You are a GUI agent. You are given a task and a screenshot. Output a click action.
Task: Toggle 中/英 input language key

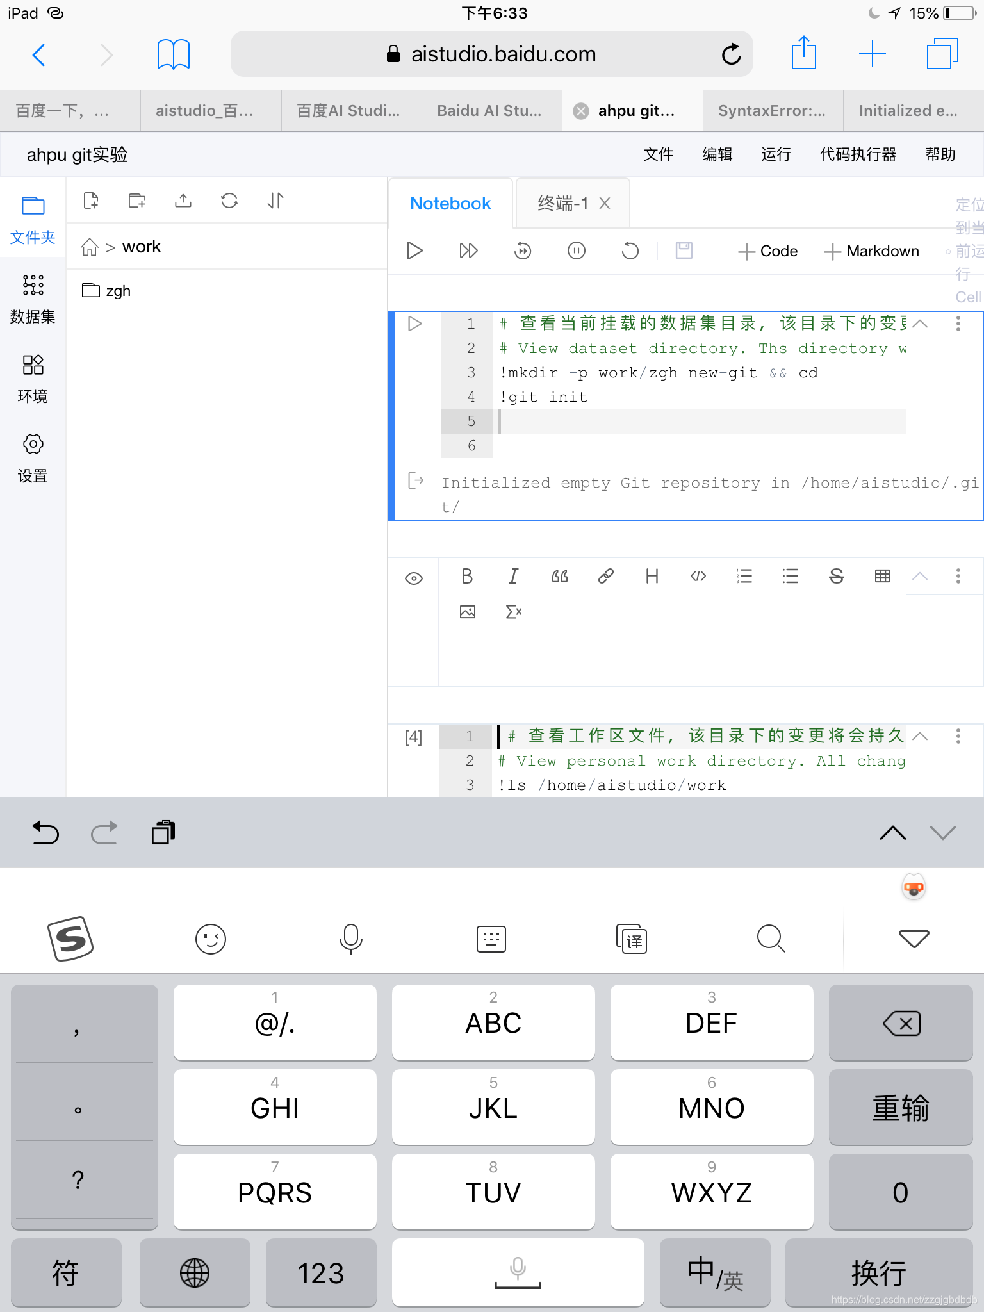[715, 1272]
